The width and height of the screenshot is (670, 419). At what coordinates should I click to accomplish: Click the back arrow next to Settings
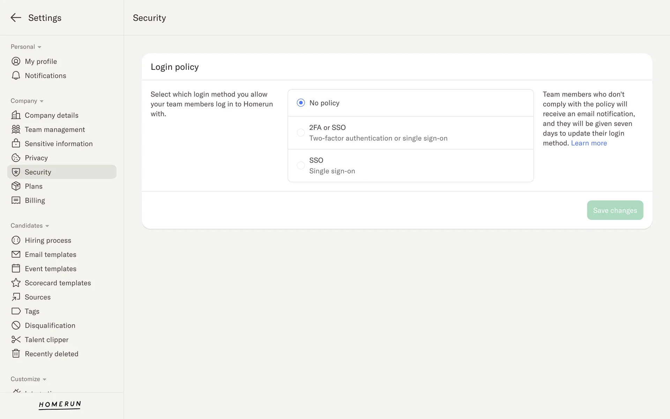point(16,18)
